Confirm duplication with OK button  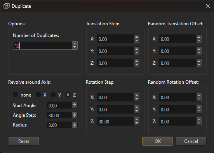[158, 141]
